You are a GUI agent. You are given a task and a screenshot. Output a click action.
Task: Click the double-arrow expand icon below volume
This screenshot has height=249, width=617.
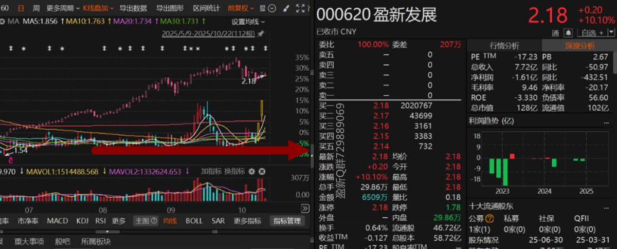[x=304, y=208]
